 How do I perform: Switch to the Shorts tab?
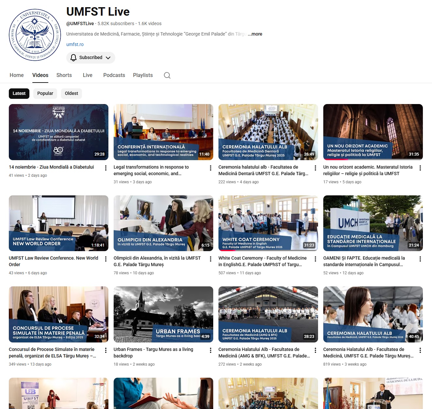64,75
